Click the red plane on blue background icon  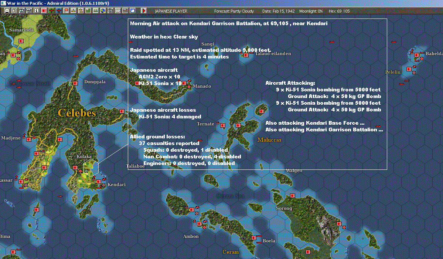59,11
